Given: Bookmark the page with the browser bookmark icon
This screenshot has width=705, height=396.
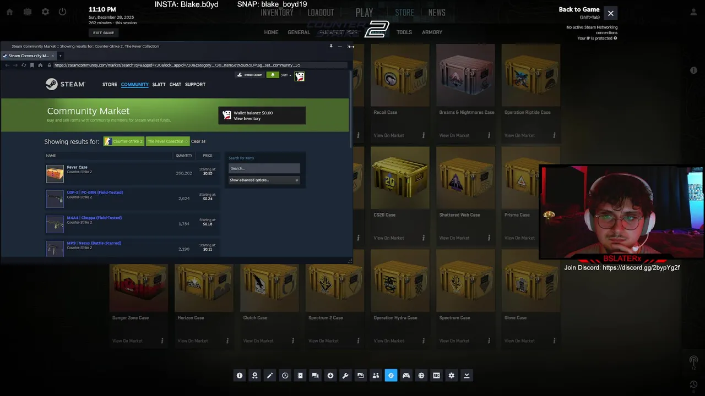Looking at the screenshot, I should 32,65.
